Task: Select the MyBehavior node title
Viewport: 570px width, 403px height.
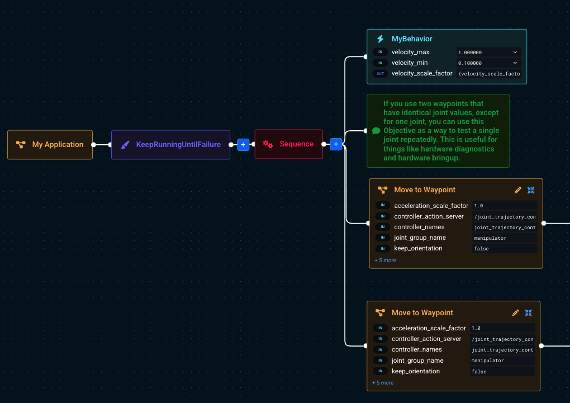Action: pos(412,39)
